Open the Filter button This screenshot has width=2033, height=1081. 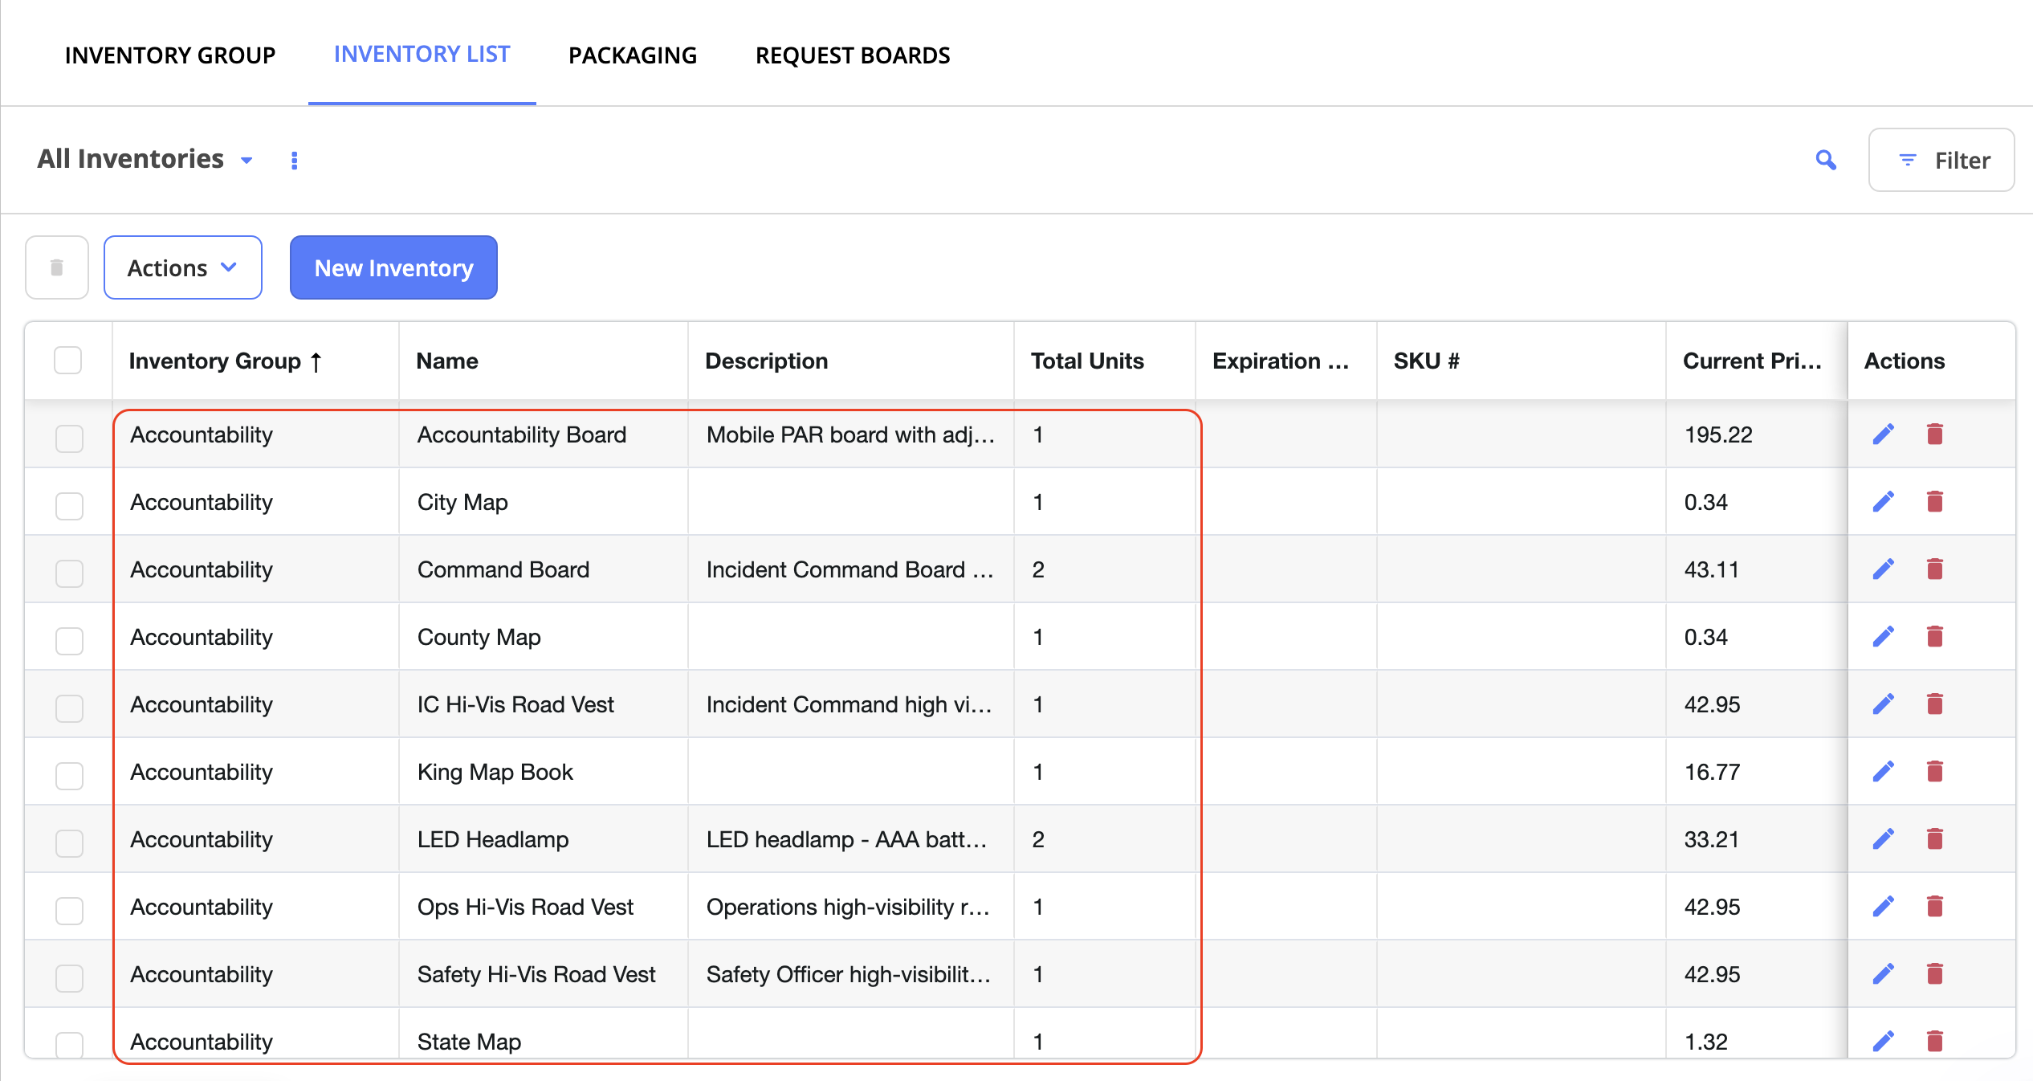(1941, 160)
